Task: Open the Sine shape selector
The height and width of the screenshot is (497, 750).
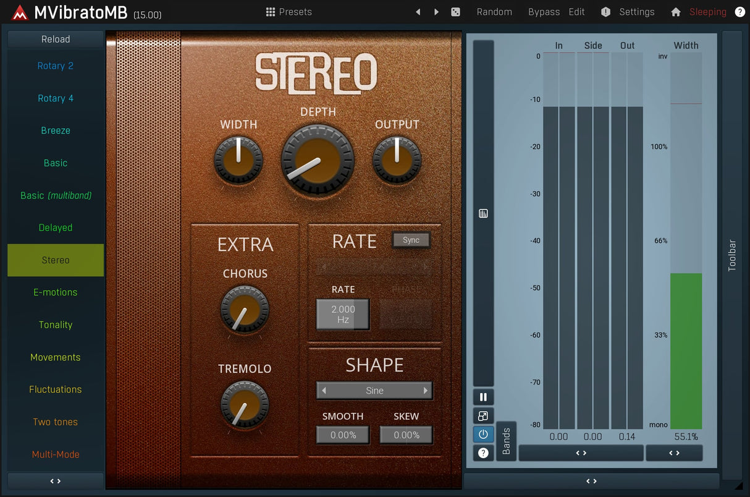Action: pyautogui.click(x=374, y=391)
